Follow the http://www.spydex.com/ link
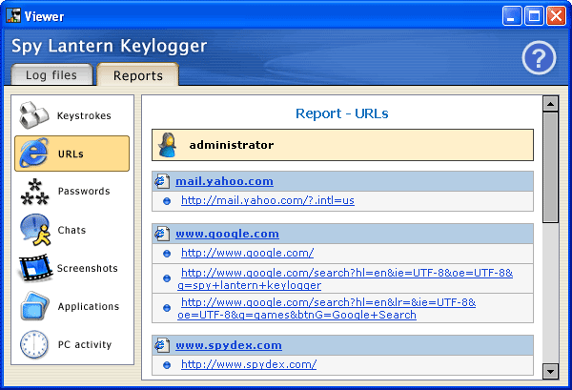This screenshot has height=390, width=572. coord(249,364)
